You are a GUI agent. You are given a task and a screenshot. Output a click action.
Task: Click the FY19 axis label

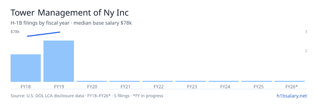click(59, 86)
